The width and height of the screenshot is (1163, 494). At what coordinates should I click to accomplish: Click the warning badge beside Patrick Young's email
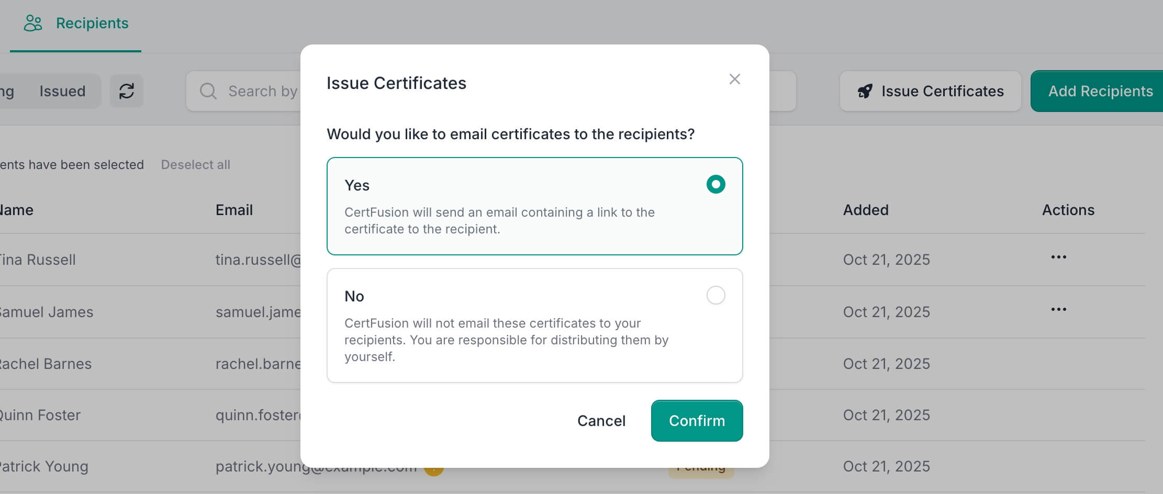click(434, 470)
